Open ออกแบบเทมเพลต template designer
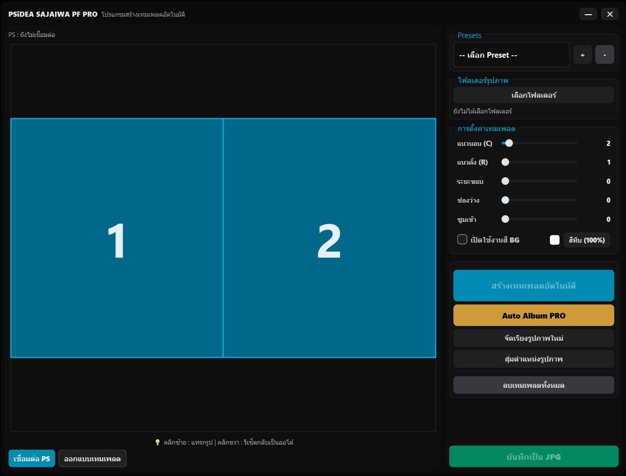Screen dimensions: 626x476 92,459
